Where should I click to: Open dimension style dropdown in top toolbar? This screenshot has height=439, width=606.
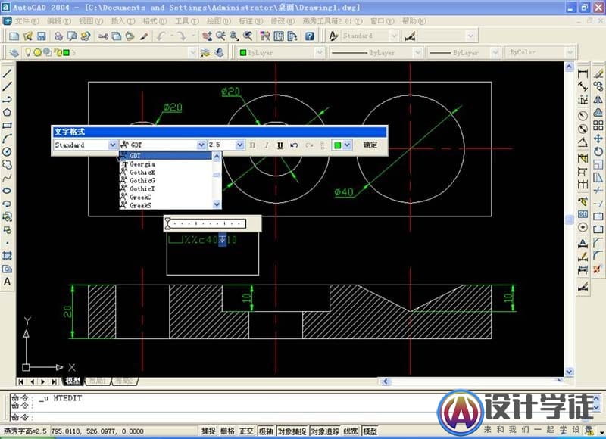pyautogui.click(x=470, y=36)
